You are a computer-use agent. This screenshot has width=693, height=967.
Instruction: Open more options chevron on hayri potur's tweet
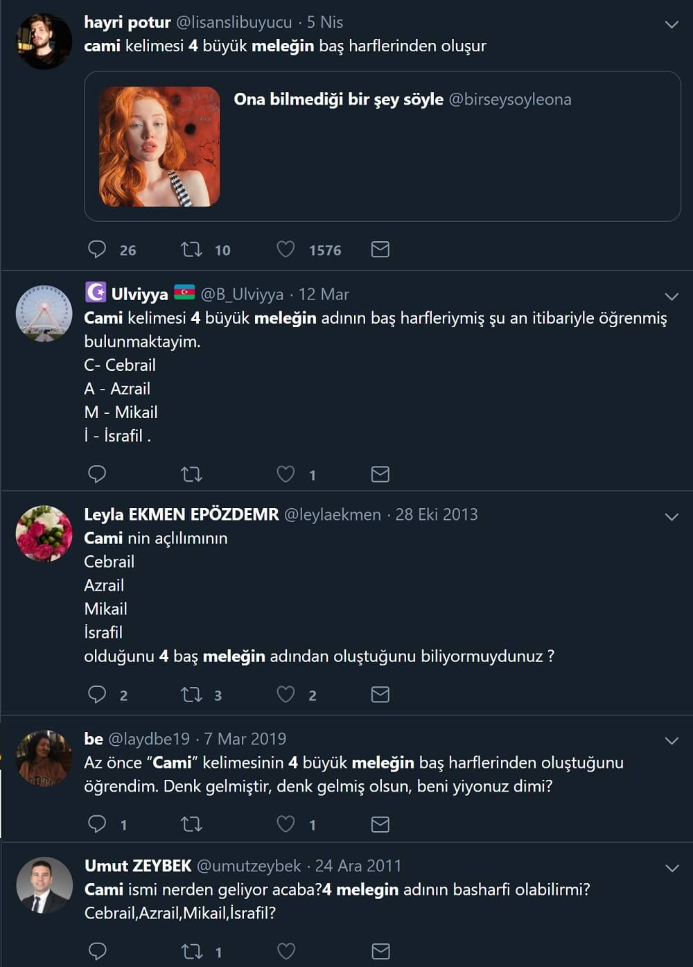pyautogui.click(x=671, y=25)
